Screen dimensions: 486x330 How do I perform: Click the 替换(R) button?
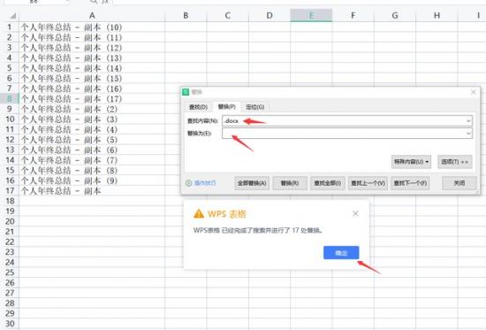tap(290, 183)
